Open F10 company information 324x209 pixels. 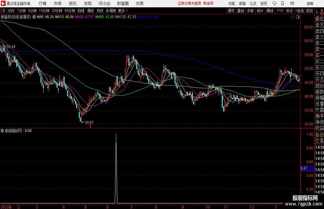point(280,11)
